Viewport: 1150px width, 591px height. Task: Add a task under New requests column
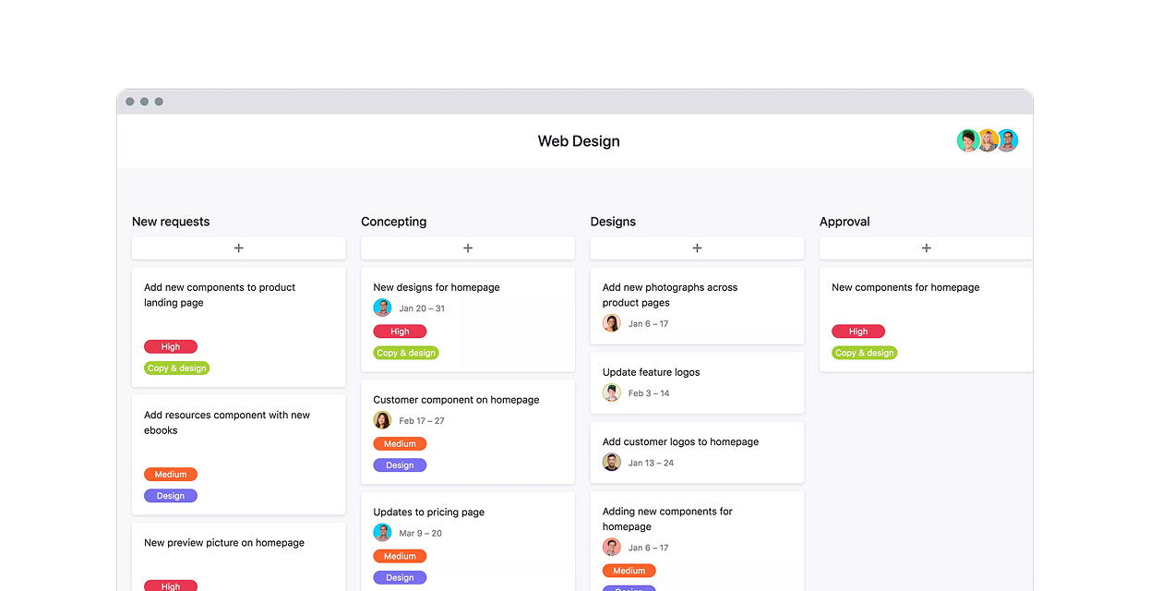coord(238,248)
